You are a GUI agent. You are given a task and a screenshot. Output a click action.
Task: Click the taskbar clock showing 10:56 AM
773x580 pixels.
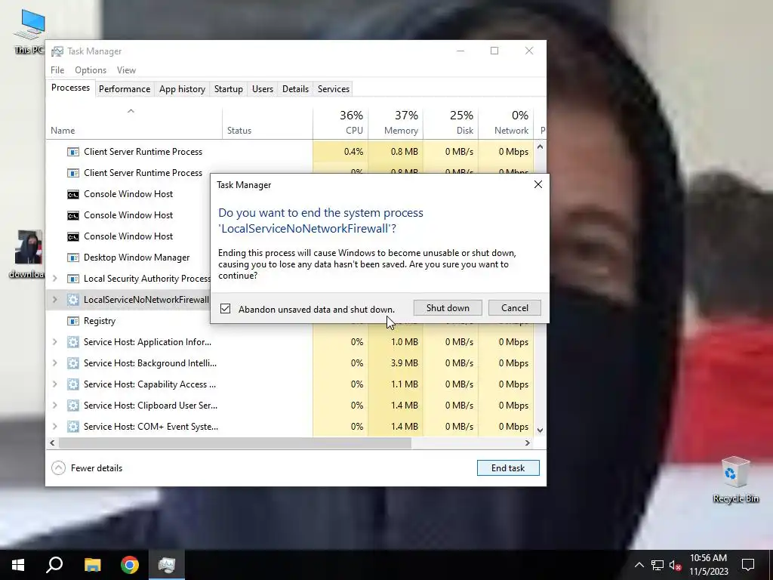tap(708, 565)
